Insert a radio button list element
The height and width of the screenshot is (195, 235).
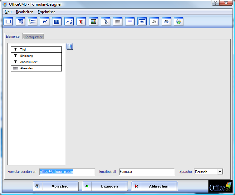(32, 22)
